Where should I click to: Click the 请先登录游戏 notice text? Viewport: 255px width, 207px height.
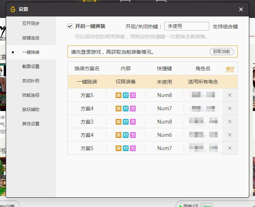point(112,52)
